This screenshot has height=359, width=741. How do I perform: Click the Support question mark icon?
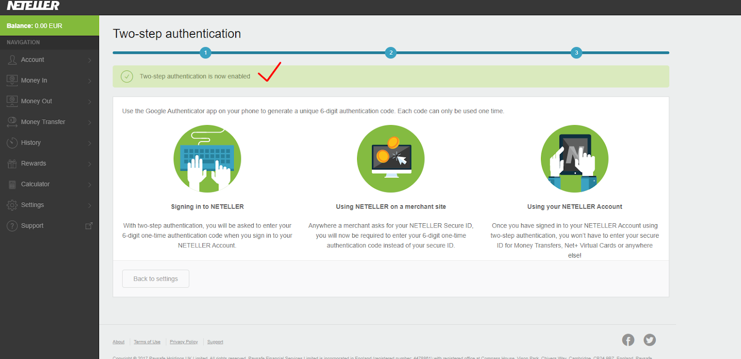(12, 226)
